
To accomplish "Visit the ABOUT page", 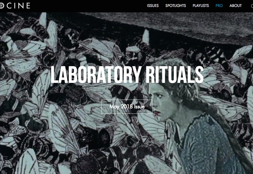I will click(x=235, y=6).
